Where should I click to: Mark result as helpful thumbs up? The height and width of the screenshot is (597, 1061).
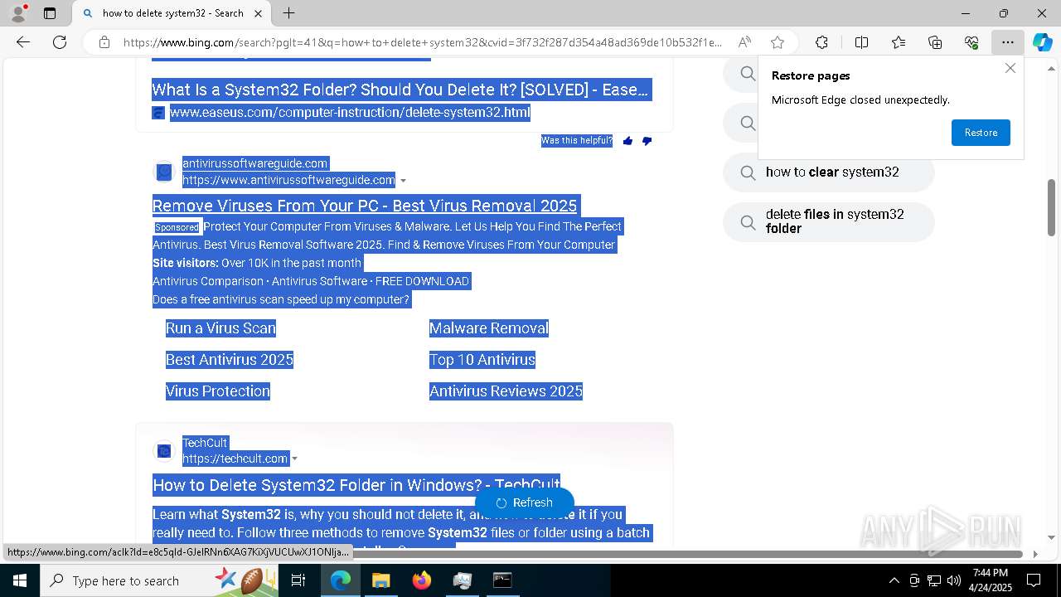point(627,141)
